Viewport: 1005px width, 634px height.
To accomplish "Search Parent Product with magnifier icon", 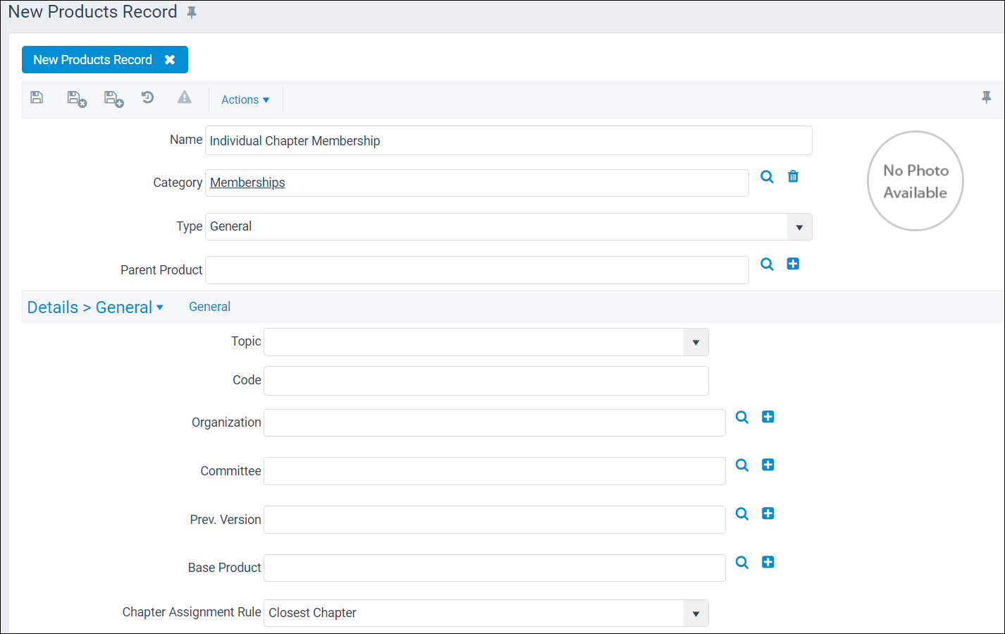I will pyautogui.click(x=767, y=264).
